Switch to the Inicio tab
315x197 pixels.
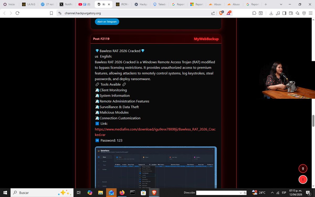[9, 4]
